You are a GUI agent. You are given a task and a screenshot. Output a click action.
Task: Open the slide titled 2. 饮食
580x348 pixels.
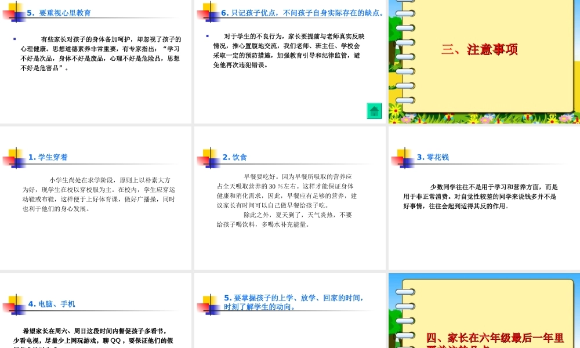290,198
